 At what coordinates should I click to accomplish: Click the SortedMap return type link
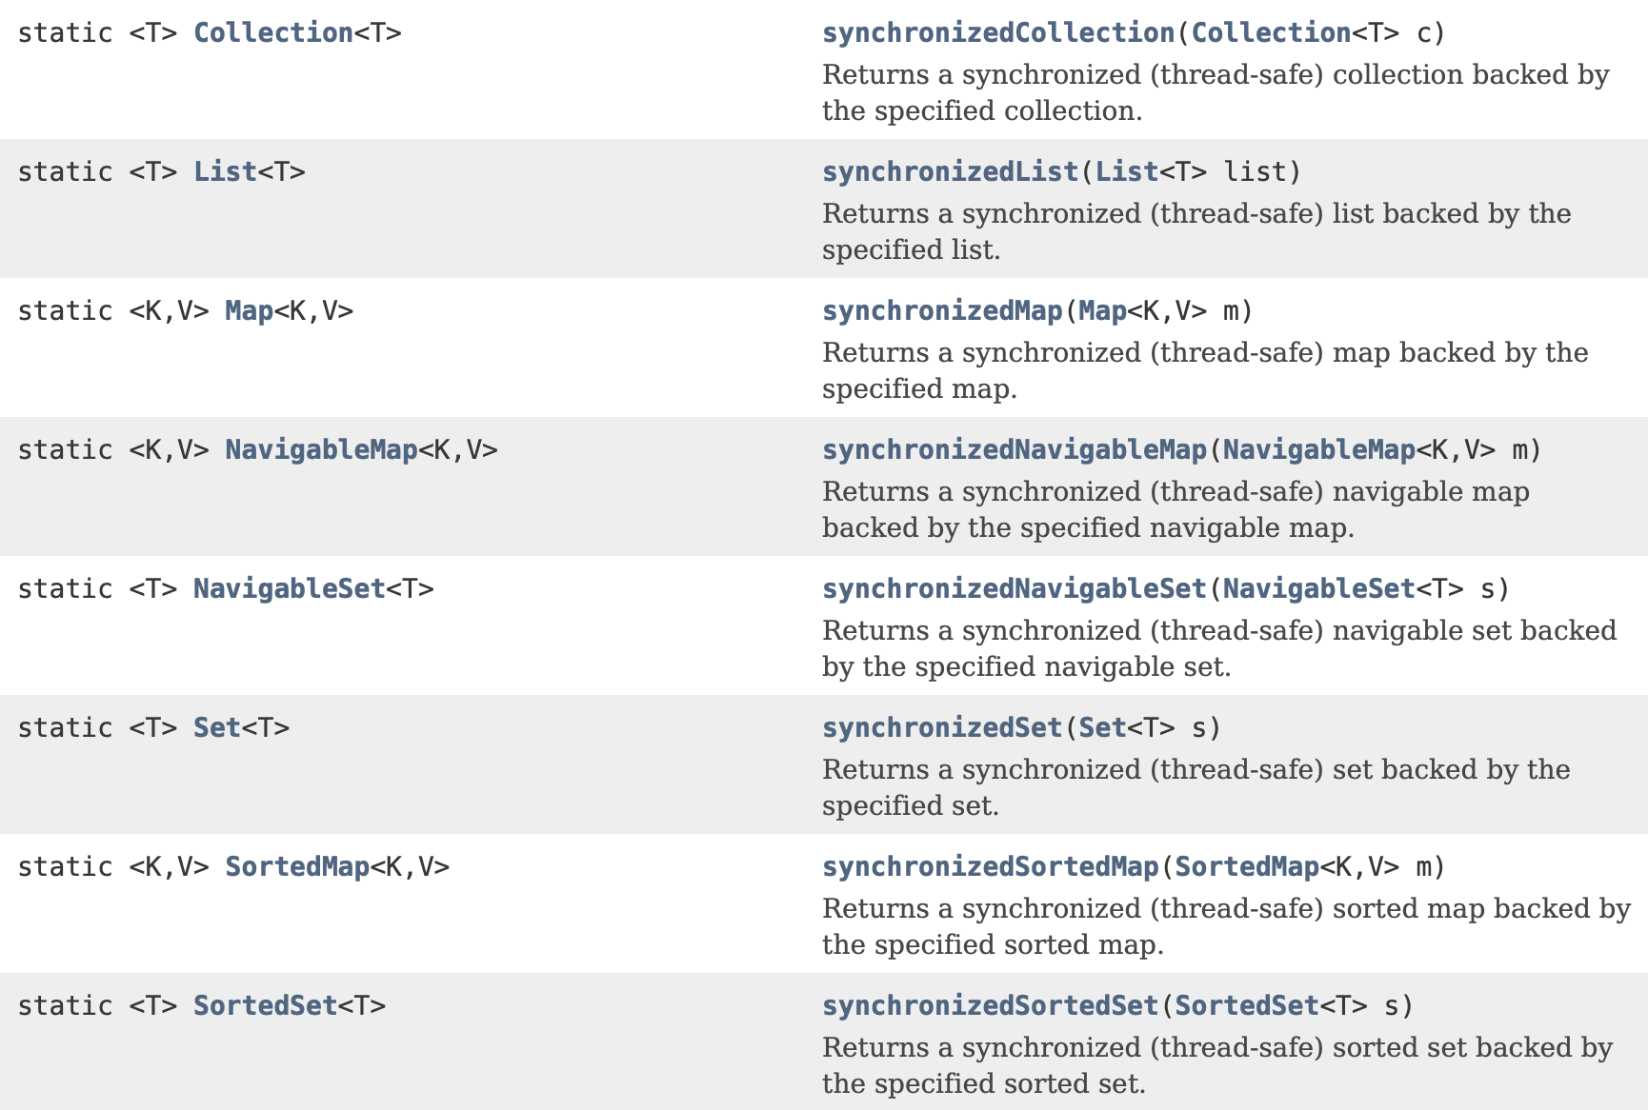tap(297, 866)
